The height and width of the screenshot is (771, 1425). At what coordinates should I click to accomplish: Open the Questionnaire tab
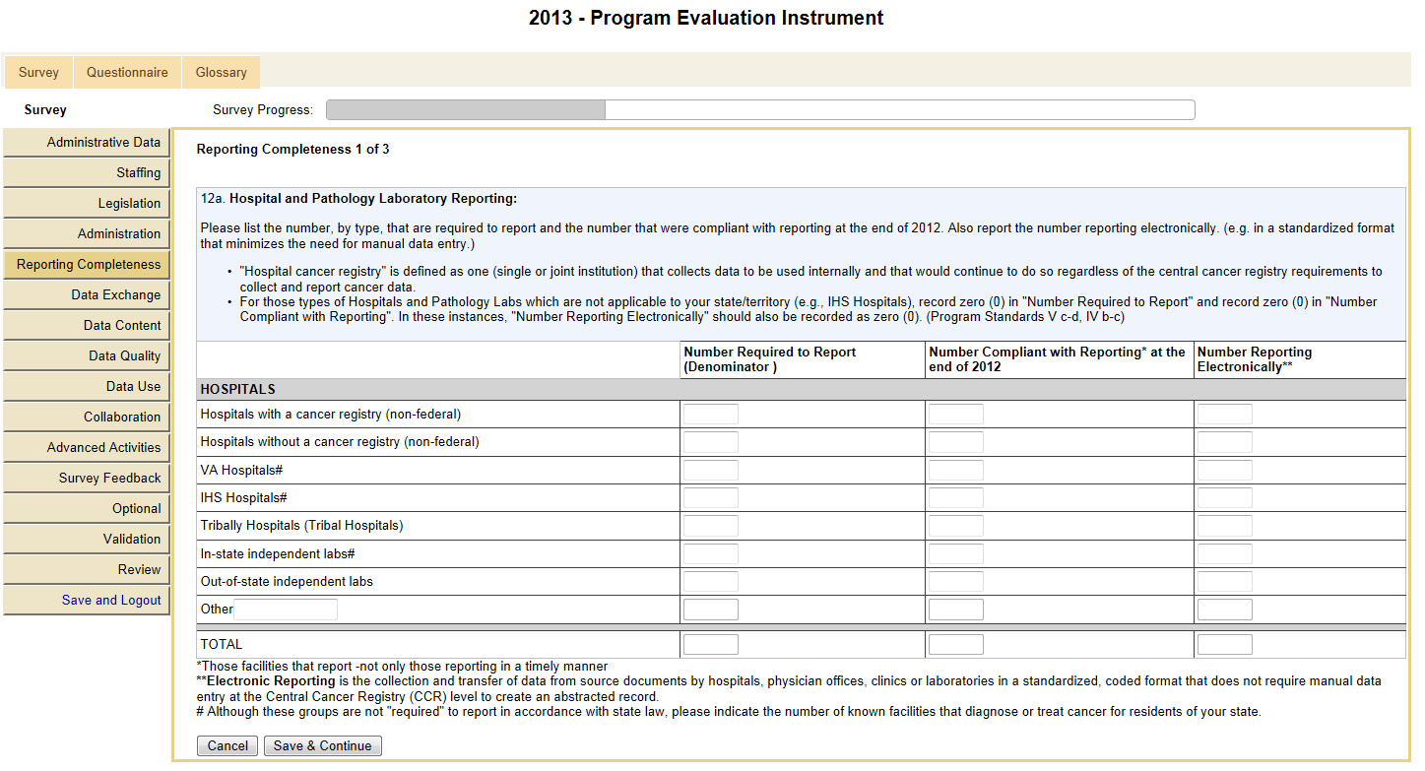(x=127, y=73)
